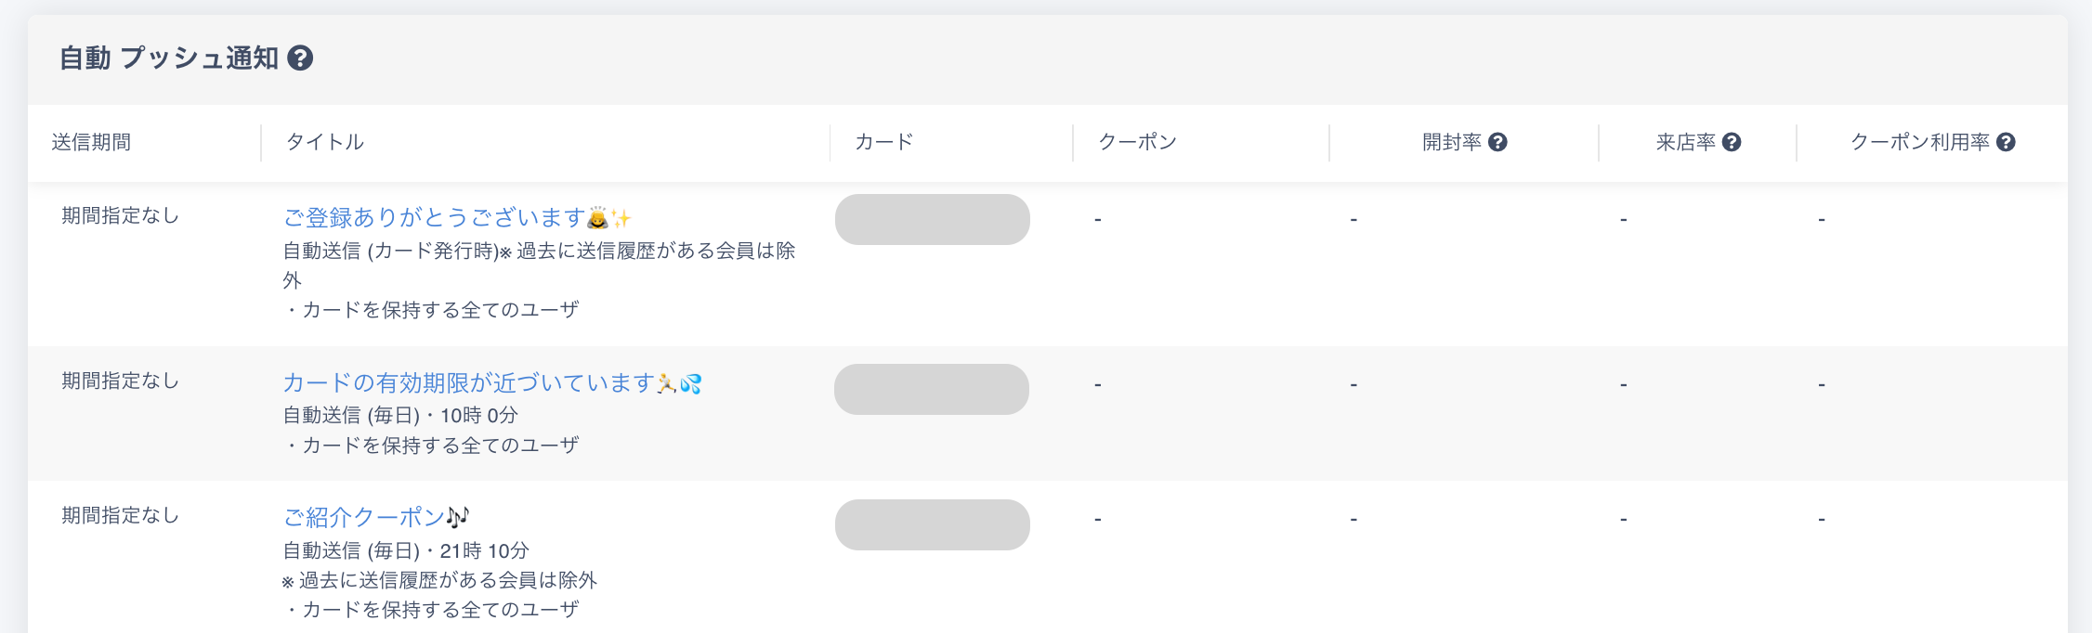Click the 来店率 column header text
2092x633 pixels.
[x=1685, y=142]
